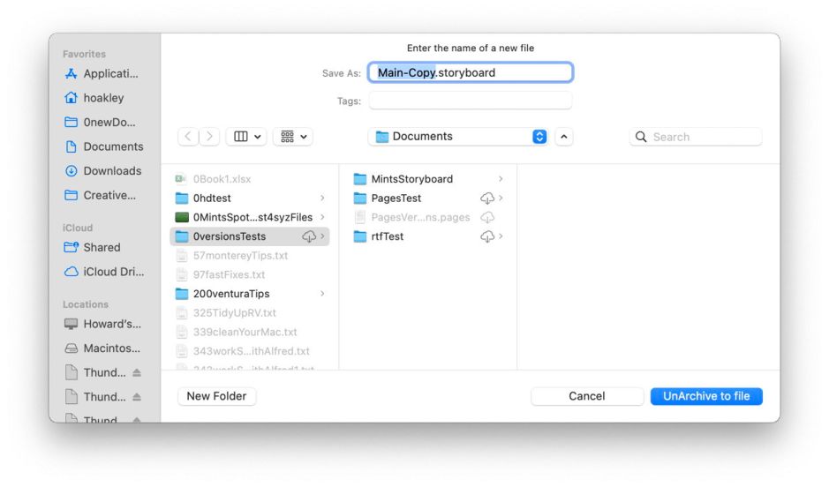Viewport: 829px width, 487px height.
Task: Open the Shared item under iCloud
Action: coord(102,248)
